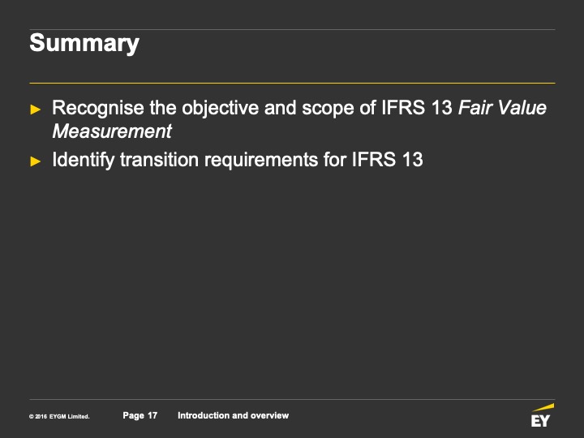Screen dimensions: 584x438
Task: Click the italic "Fair Value" text
Action: pyautogui.click(x=502, y=108)
